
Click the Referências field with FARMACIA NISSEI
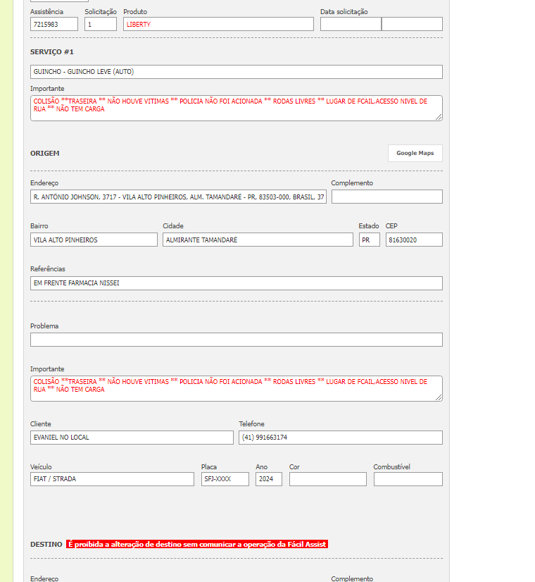click(x=236, y=283)
